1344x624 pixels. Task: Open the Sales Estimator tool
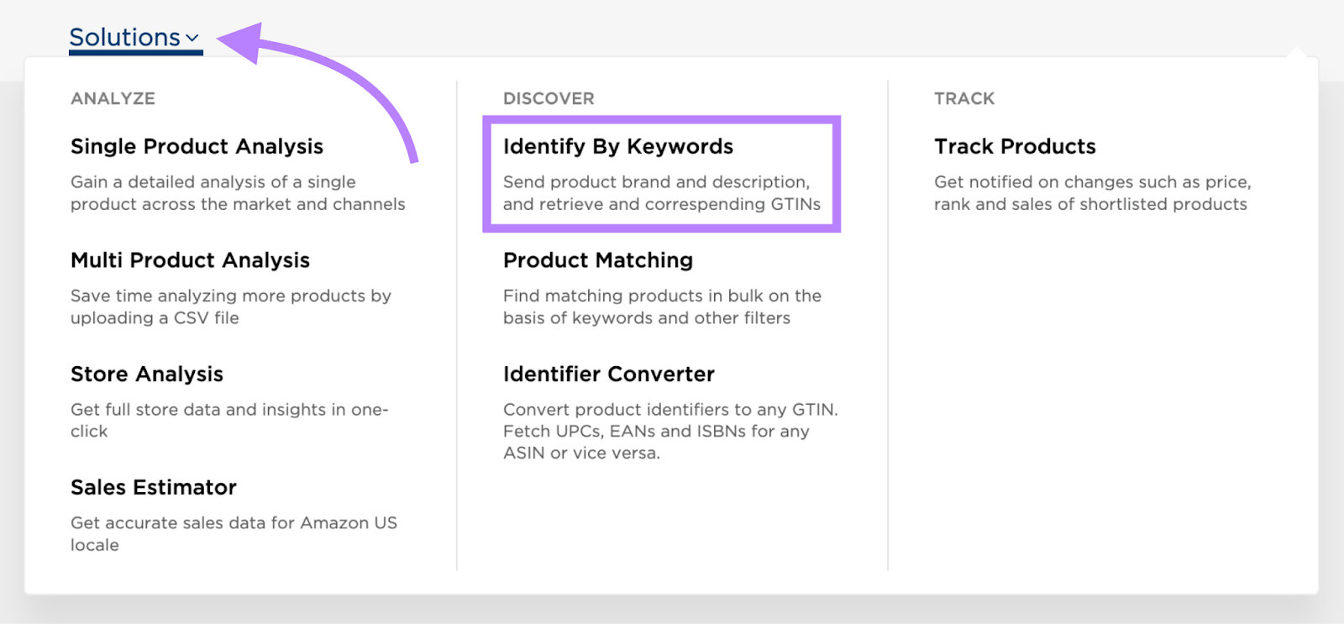(x=154, y=487)
